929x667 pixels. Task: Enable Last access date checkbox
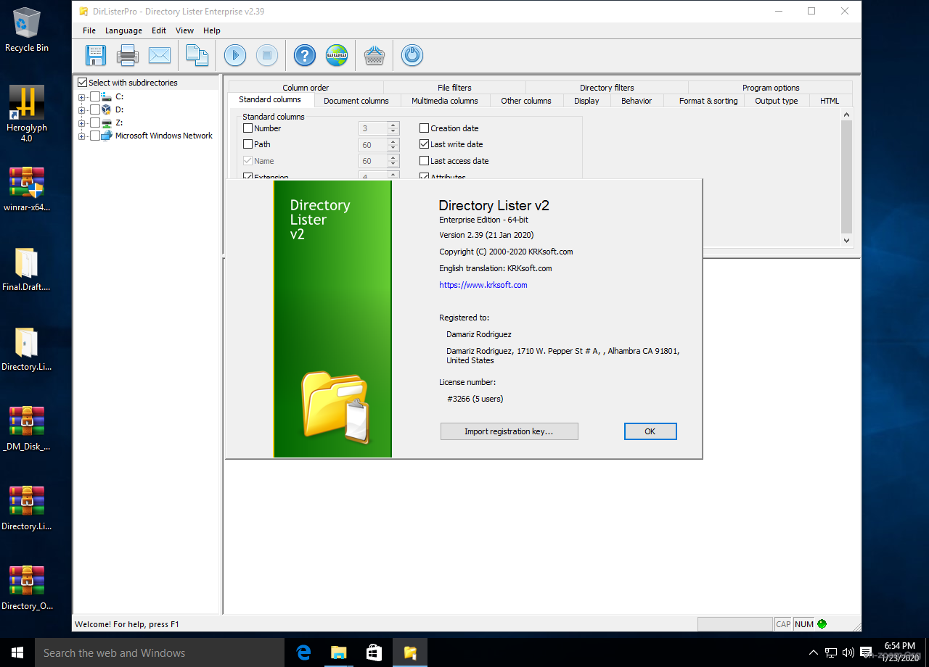[x=425, y=161]
